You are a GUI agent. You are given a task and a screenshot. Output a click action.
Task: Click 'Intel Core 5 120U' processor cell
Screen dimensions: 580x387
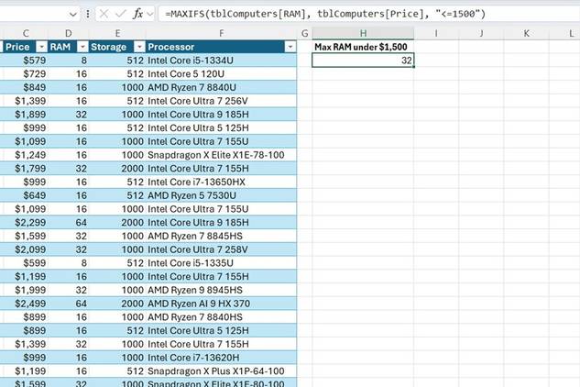point(221,73)
